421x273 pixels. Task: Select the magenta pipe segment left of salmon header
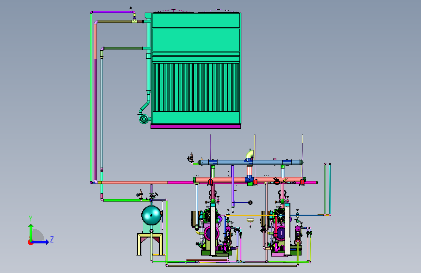coord(181,183)
